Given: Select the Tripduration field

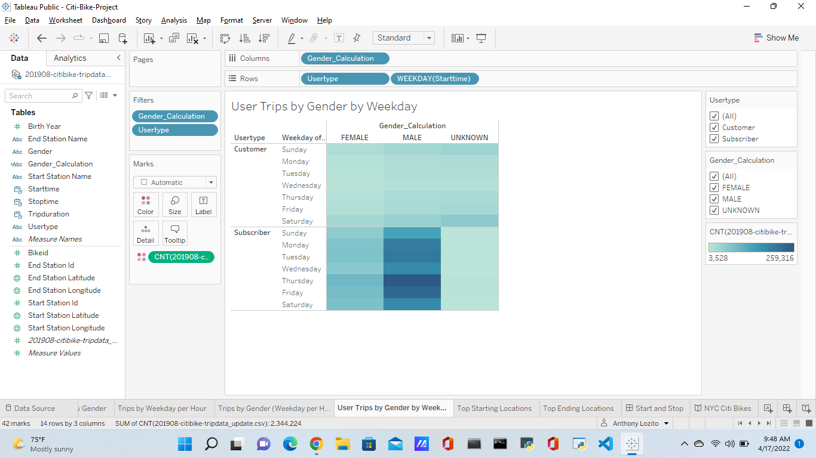Looking at the screenshot, I should [48, 214].
